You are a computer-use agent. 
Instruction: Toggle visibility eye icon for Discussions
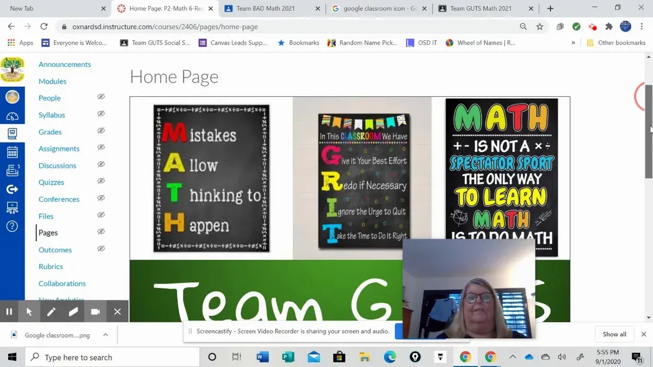(x=101, y=164)
